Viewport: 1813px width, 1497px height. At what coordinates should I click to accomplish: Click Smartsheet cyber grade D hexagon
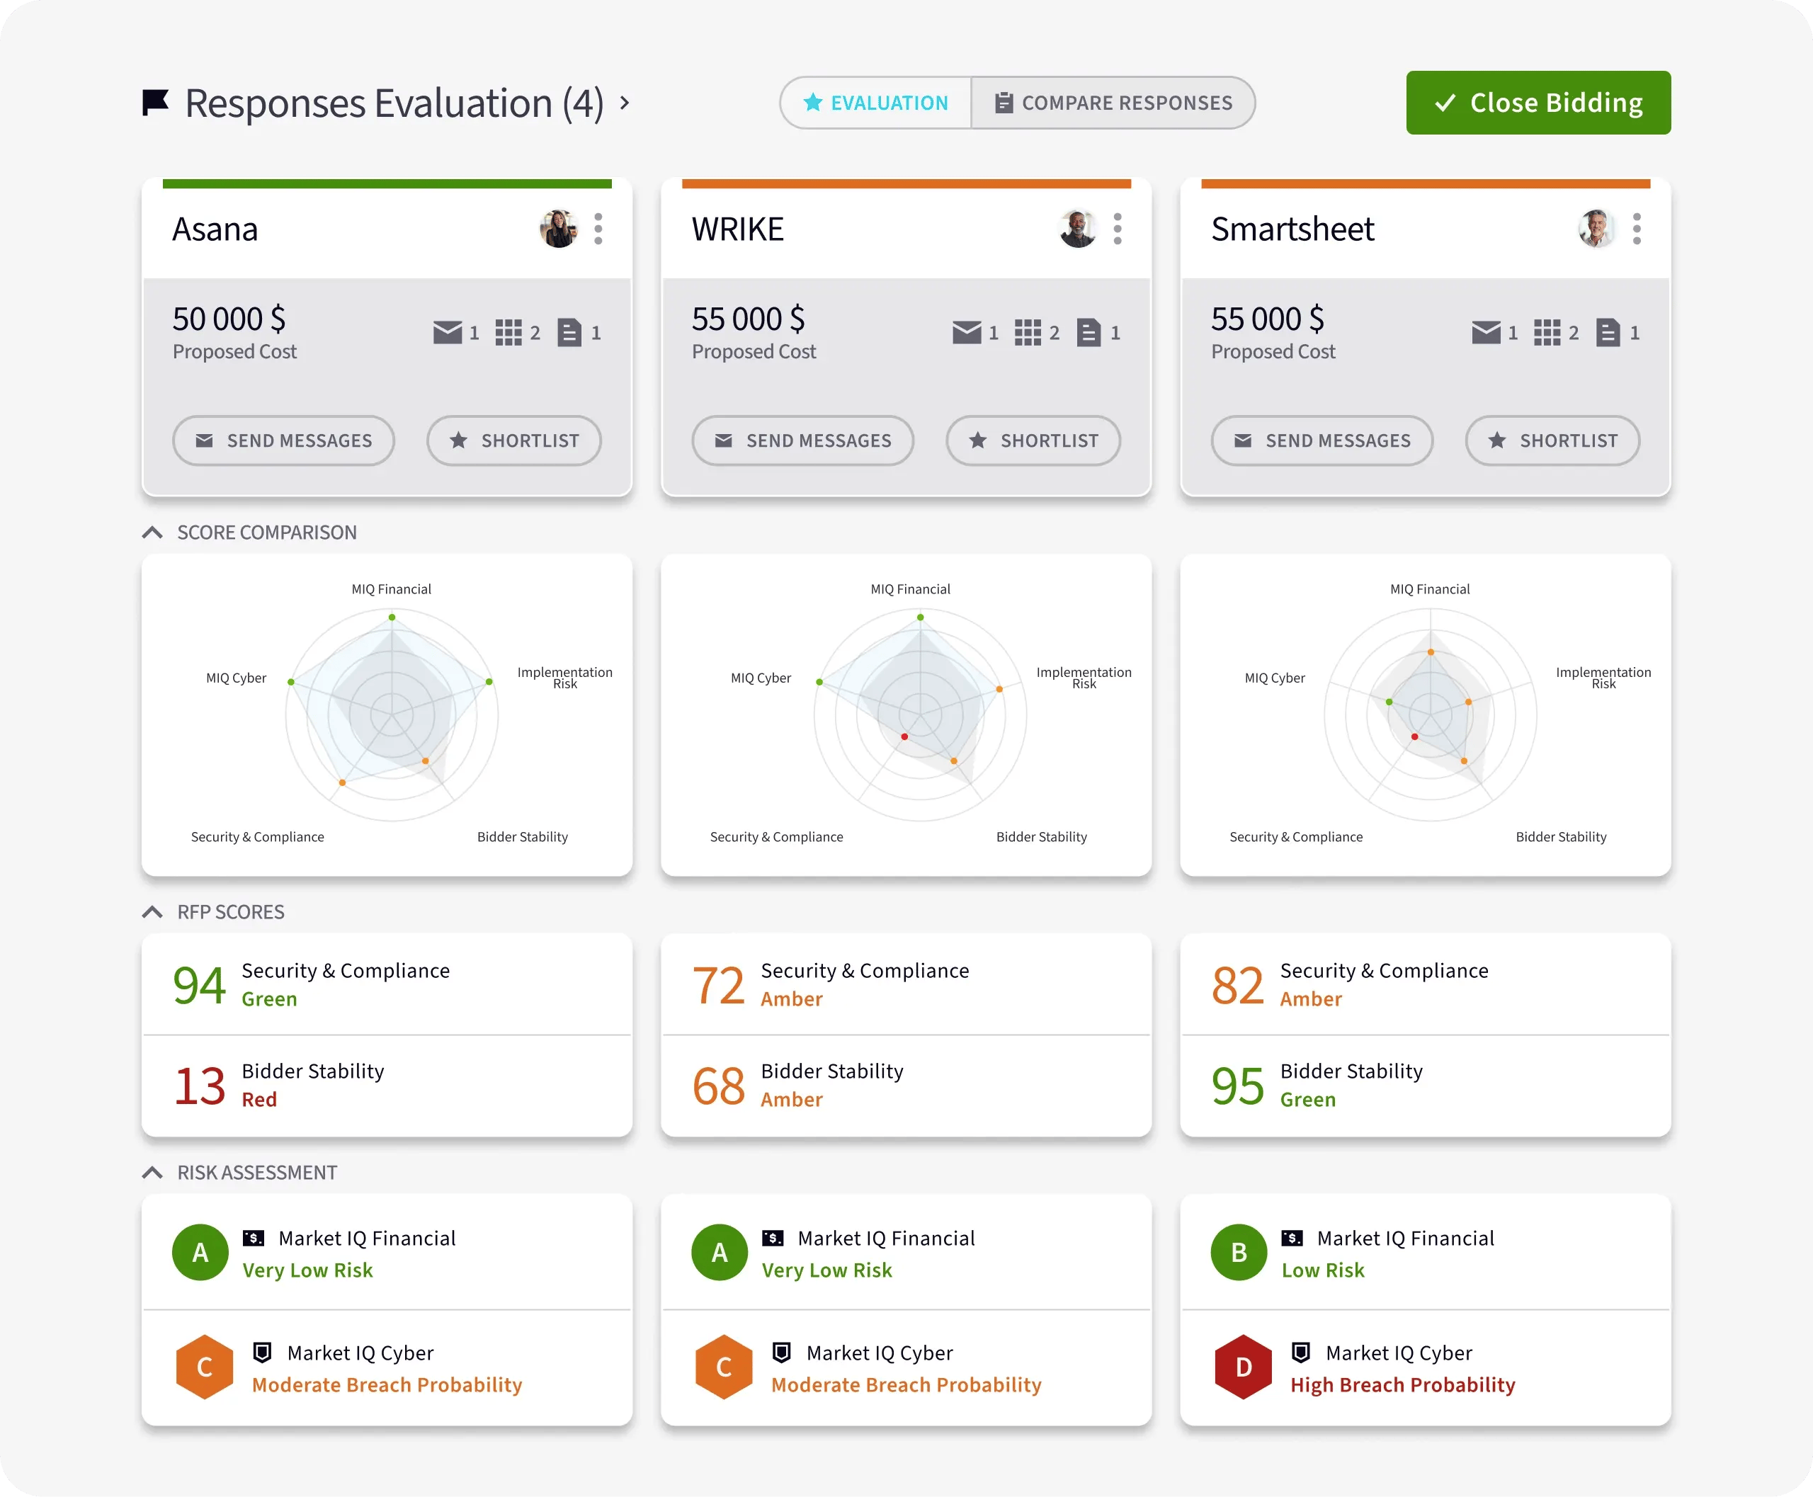click(x=1243, y=1367)
